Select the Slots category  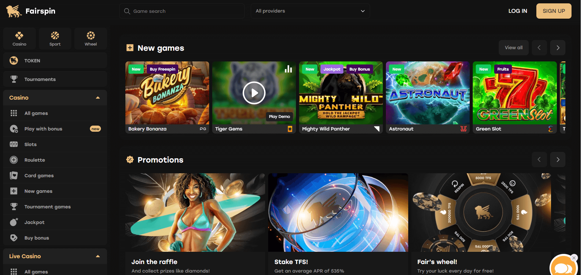click(x=30, y=144)
